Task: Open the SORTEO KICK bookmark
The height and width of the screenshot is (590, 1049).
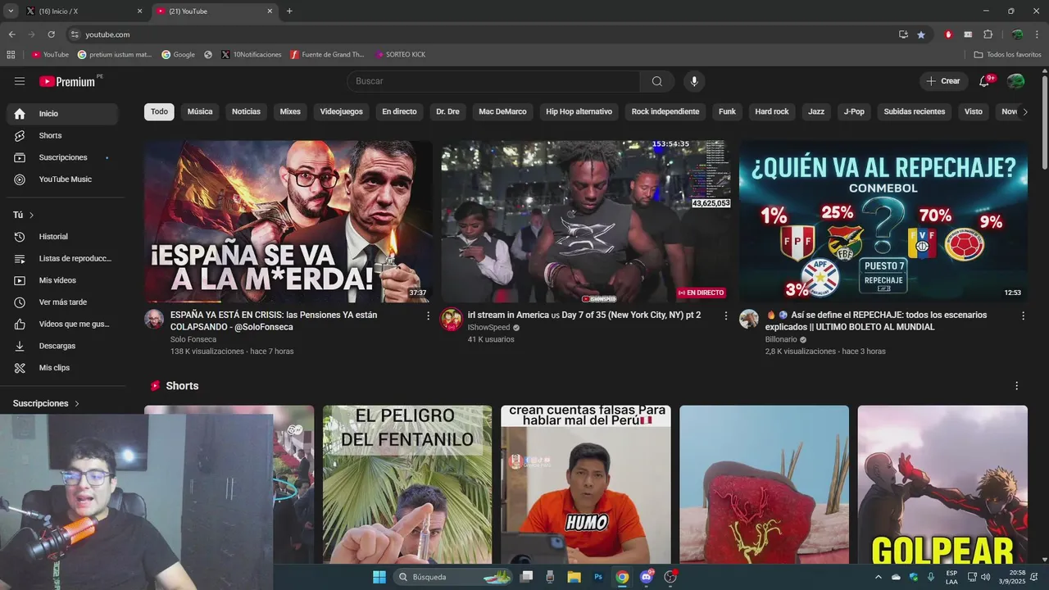Action: pos(400,55)
